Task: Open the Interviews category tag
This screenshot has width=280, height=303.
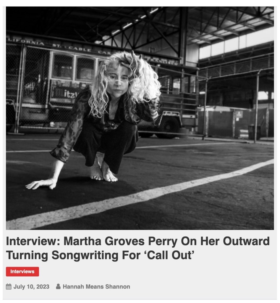Action: click(22, 272)
